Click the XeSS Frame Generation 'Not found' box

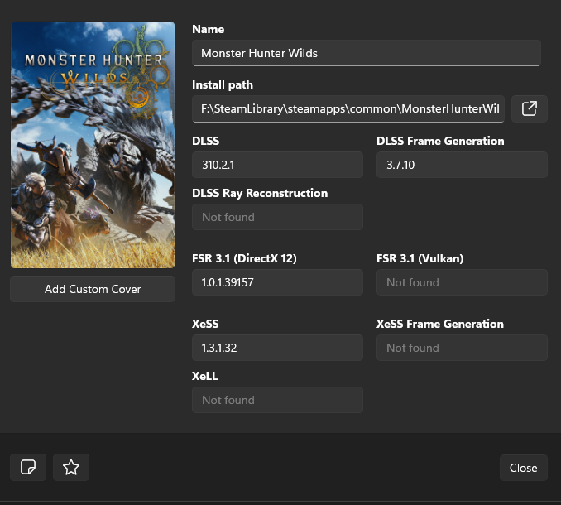[462, 348]
